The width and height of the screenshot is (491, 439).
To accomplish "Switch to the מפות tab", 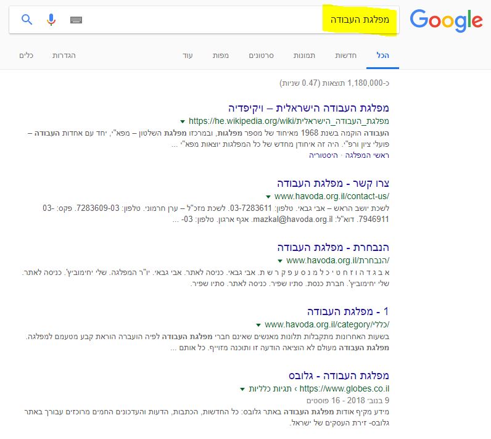I will coord(221,55).
